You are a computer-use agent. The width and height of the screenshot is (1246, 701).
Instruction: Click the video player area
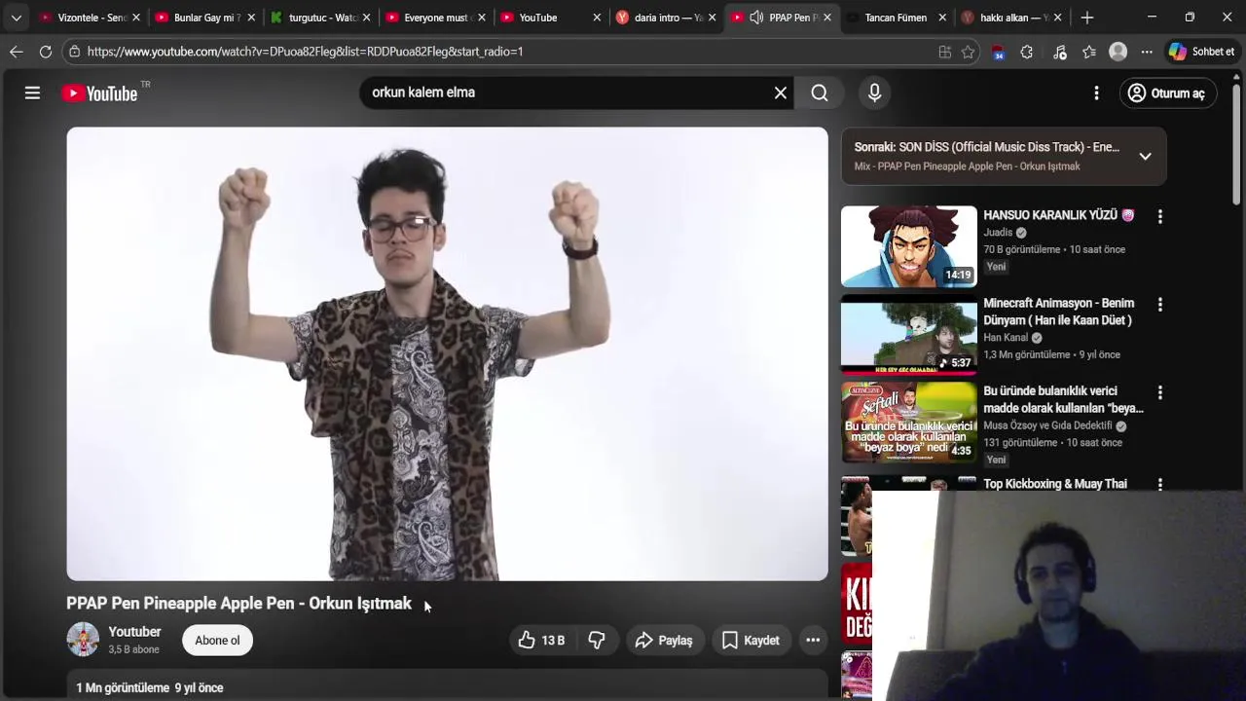coord(447,353)
